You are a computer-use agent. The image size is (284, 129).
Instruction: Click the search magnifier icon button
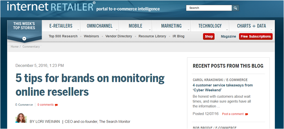[x=235, y=8]
